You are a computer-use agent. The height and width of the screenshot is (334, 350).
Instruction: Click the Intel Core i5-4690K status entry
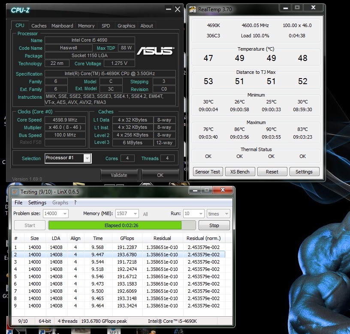pos(172,321)
